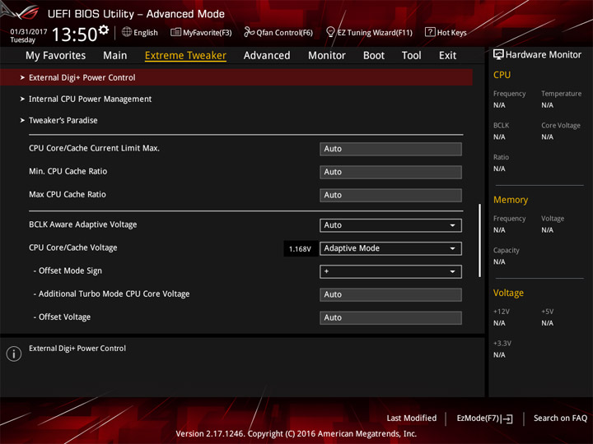This screenshot has width=593, height=444.
Task: Click the 01/31/2017 date text
Action: [x=29, y=32]
